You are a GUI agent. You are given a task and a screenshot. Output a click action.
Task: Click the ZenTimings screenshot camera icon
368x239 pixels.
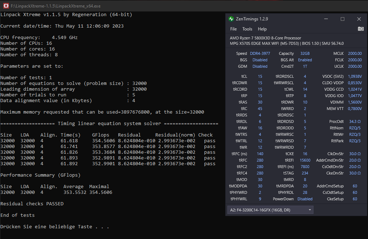point(360,29)
